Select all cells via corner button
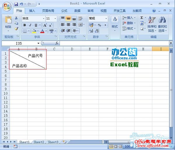The width and height of the screenshot is (175, 150). click(x=6, y=49)
